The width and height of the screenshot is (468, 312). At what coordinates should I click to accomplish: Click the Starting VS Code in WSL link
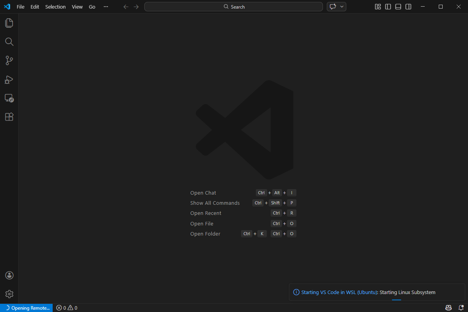point(339,292)
